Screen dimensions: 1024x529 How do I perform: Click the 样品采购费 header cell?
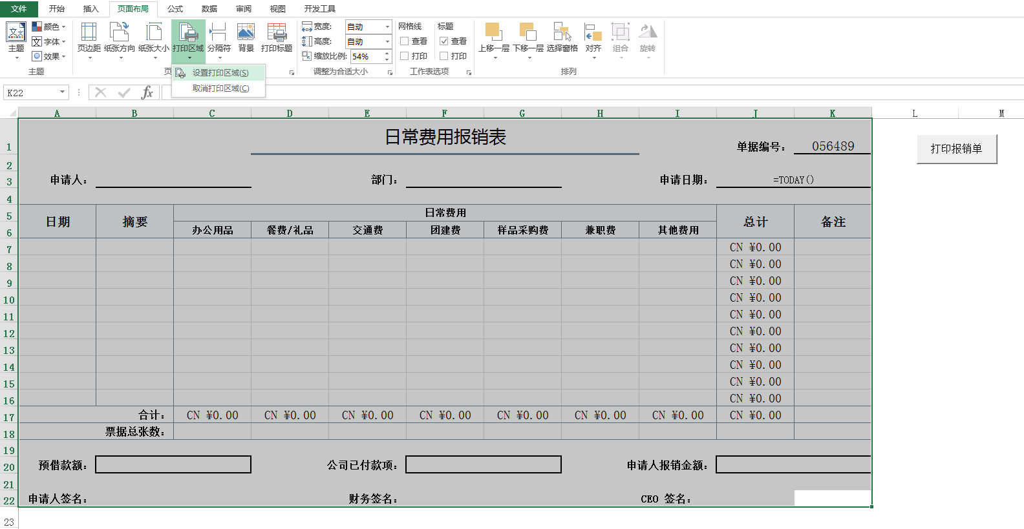522,230
